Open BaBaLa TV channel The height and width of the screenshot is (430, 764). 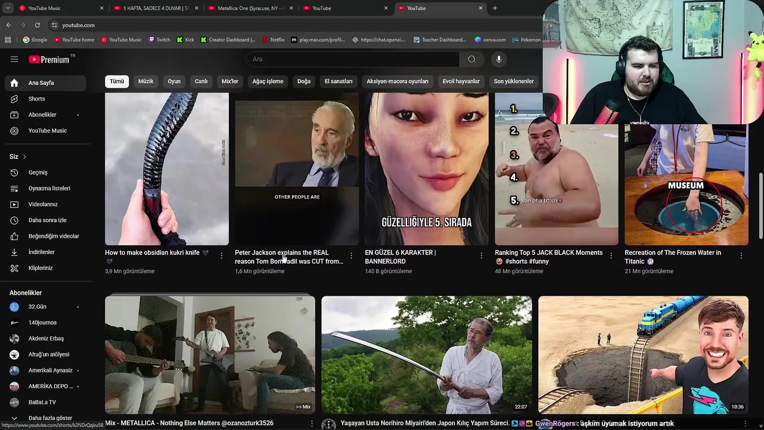point(45,403)
